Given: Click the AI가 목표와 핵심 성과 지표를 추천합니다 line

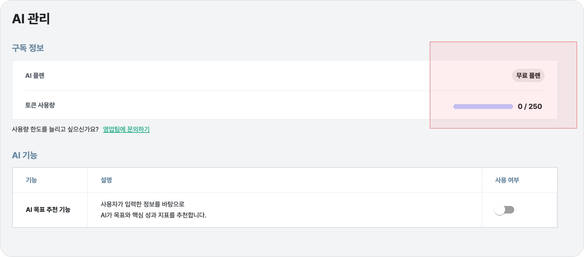Looking at the screenshot, I should [x=153, y=215].
